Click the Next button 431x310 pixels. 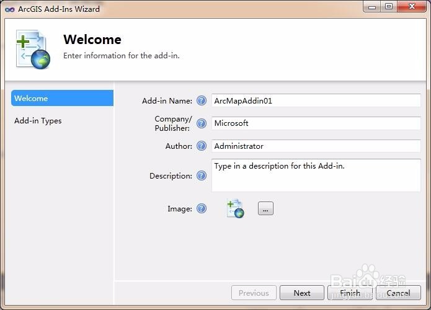pos(302,293)
